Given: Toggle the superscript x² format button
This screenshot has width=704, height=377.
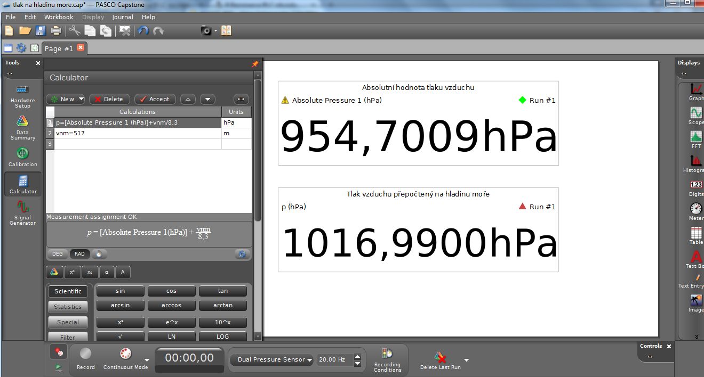Looking at the screenshot, I should [x=71, y=272].
